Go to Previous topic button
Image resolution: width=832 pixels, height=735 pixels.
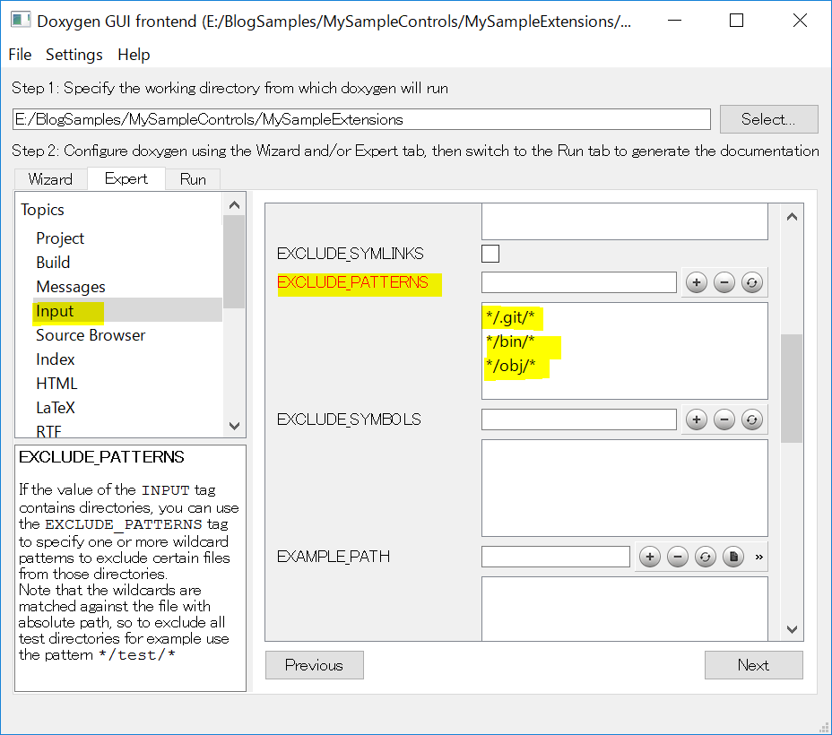click(314, 665)
